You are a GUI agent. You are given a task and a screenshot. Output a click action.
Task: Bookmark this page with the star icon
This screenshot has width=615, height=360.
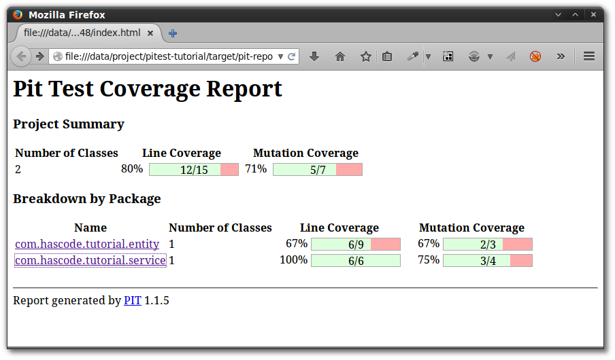tap(365, 56)
